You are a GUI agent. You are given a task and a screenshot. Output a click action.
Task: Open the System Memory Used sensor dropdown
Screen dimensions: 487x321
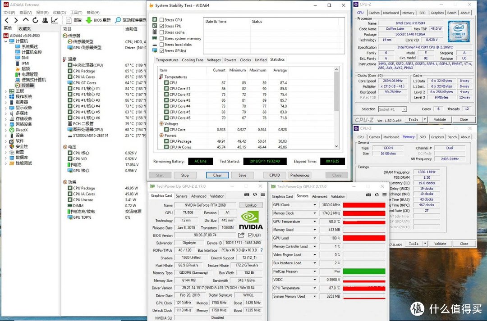point(315,297)
